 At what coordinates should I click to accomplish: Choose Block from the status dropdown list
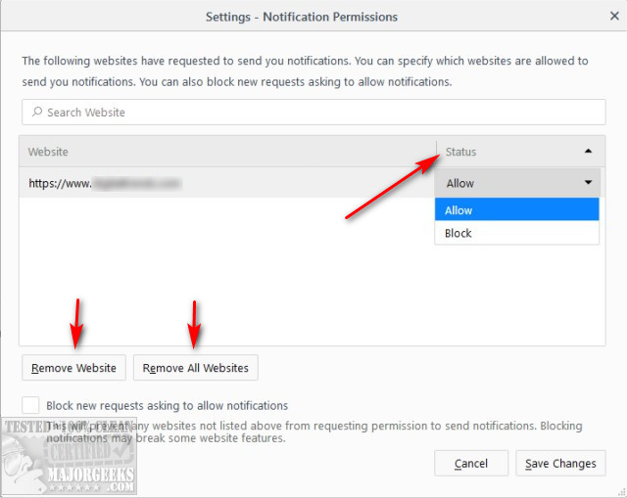516,234
